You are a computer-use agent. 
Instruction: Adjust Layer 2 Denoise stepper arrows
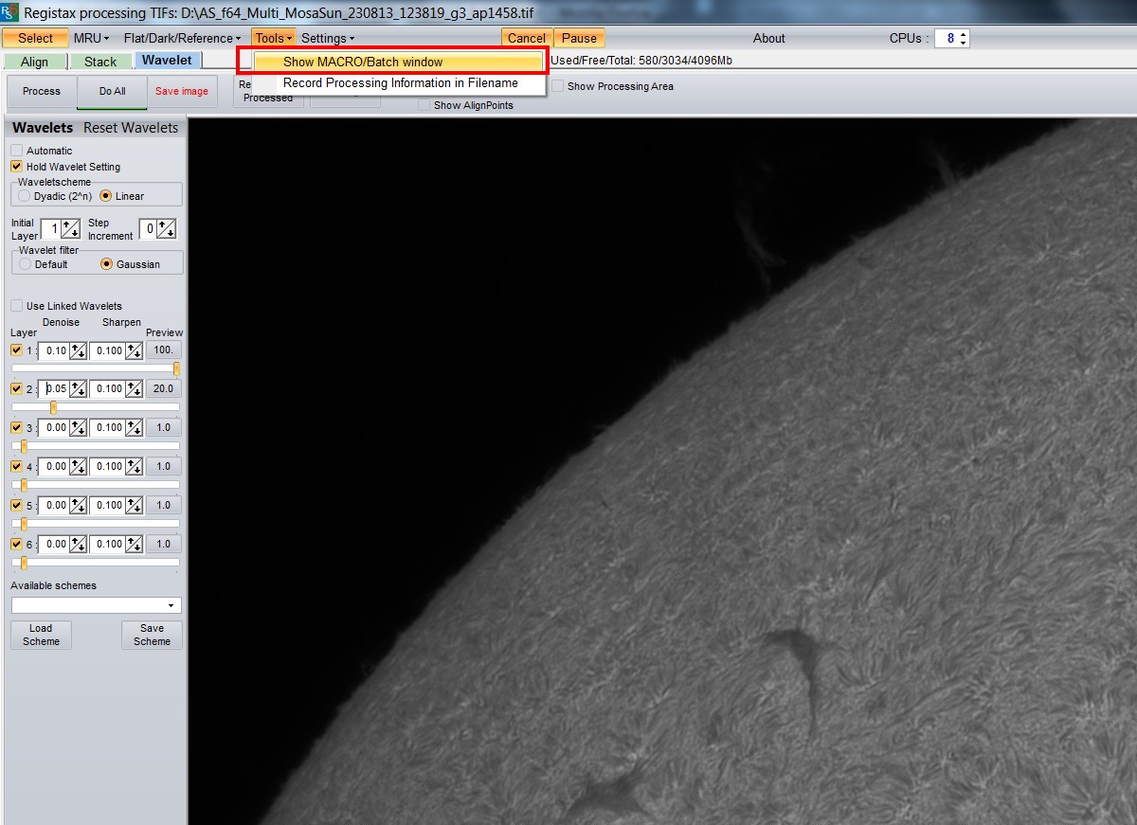coord(79,388)
